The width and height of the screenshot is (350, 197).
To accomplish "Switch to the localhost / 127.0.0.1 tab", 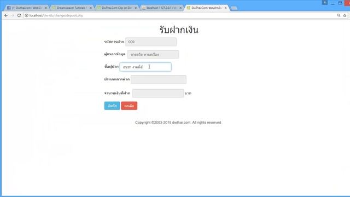I will click(x=162, y=8).
